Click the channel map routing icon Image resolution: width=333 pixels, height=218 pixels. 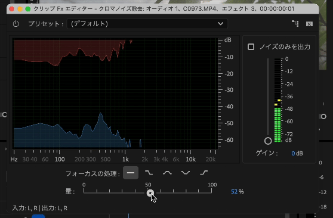[295, 24]
